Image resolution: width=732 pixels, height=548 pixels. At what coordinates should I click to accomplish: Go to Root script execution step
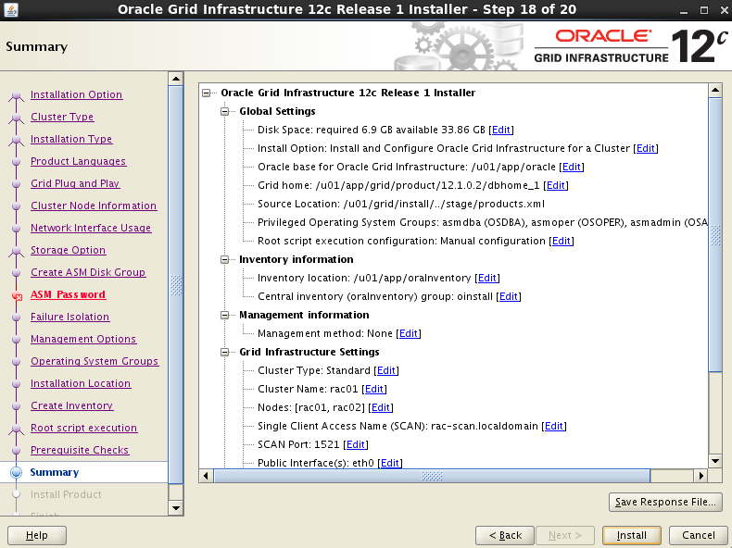tap(84, 429)
